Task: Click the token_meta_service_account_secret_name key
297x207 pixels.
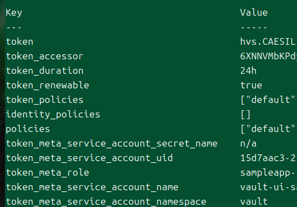Action: [112, 144]
